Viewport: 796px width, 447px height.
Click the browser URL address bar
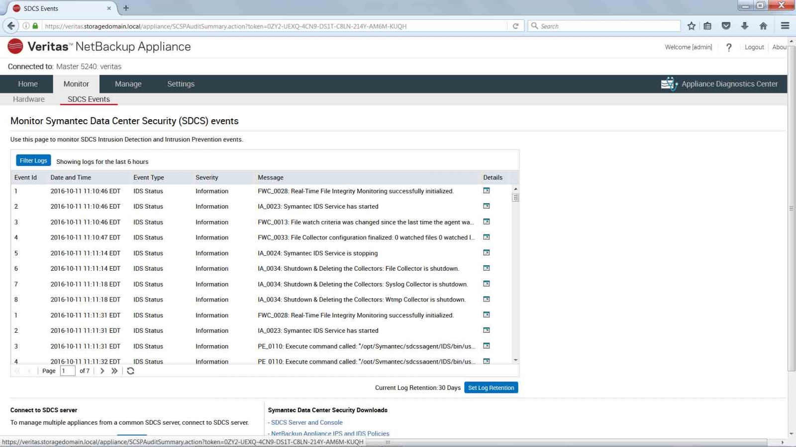point(274,26)
